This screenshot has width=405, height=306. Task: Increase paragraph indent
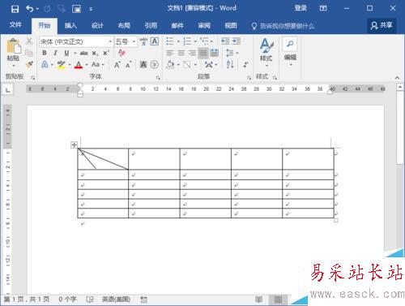237,41
